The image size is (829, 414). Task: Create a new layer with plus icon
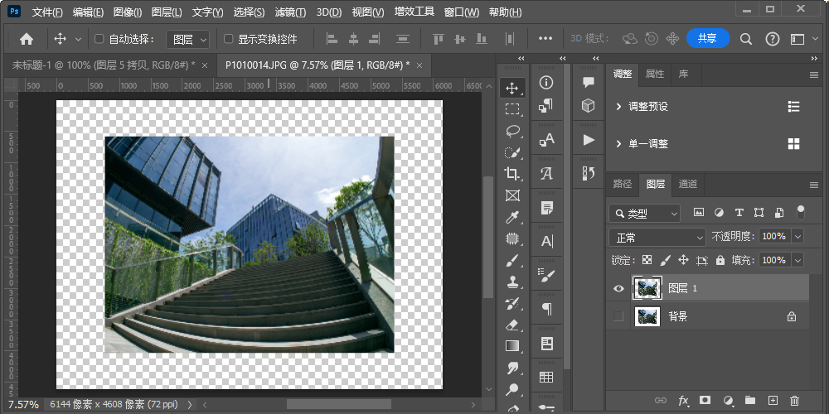point(773,401)
